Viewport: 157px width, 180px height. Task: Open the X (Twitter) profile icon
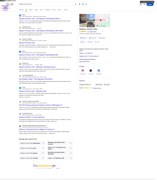click(91, 71)
